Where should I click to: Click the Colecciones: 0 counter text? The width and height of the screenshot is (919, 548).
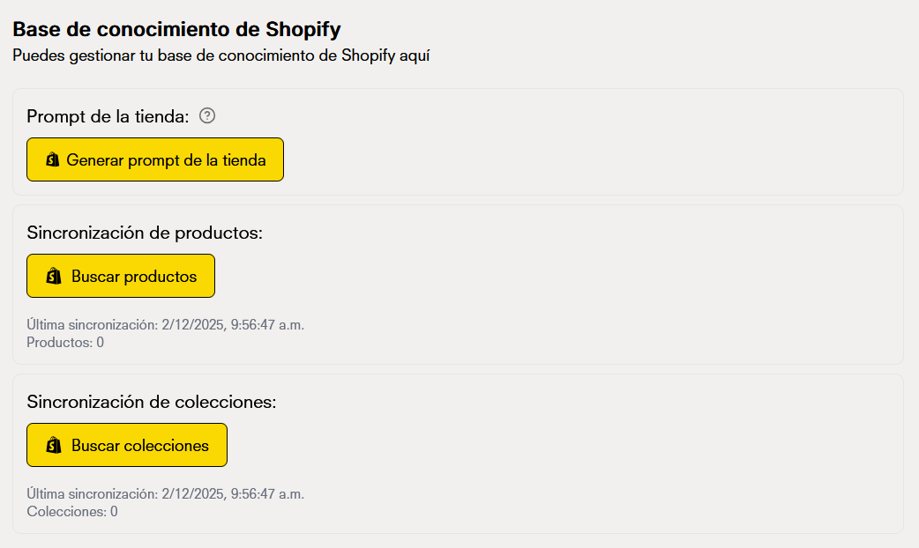[x=70, y=511]
